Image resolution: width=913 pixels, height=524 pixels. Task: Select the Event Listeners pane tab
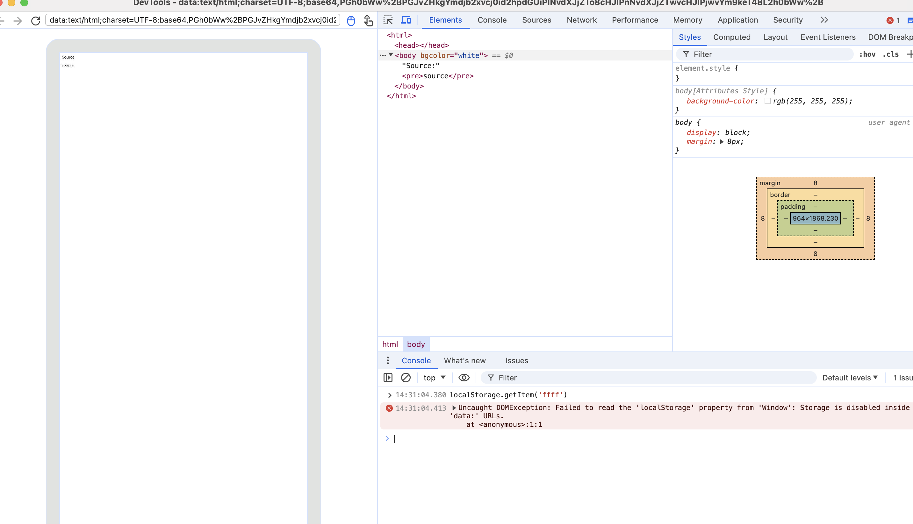click(x=828, y=37)
